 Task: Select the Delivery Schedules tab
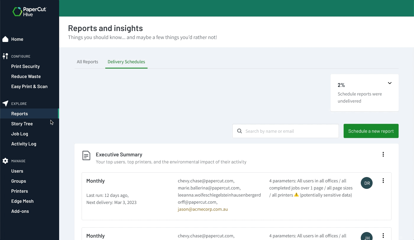pyautogui.click(x=126, y=61)
